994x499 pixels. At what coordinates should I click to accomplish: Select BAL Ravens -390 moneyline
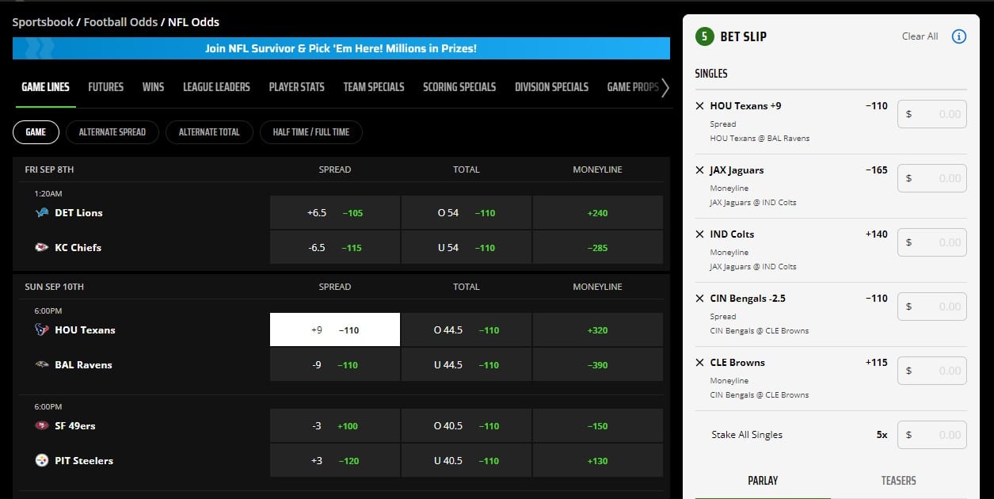pyautogui.click(x=598, y=364)
